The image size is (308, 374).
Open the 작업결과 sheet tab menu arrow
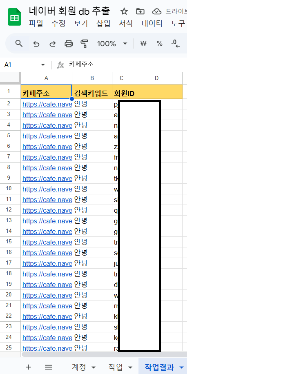[x=181, y=367]
